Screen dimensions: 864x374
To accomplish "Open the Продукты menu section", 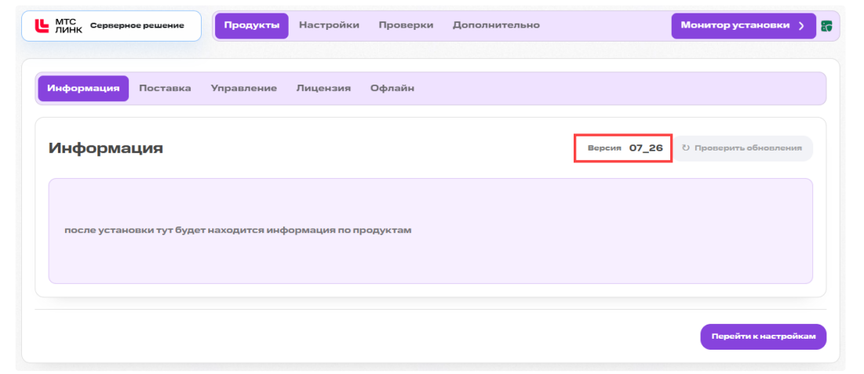I will 252,25.
